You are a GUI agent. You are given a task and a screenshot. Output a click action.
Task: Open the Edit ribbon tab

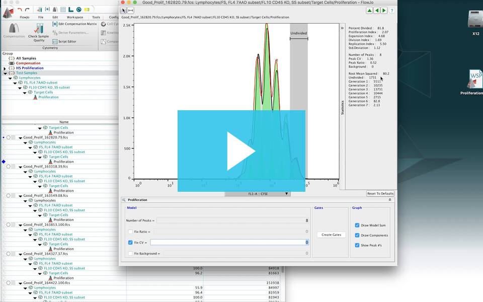tap(55, 17)
